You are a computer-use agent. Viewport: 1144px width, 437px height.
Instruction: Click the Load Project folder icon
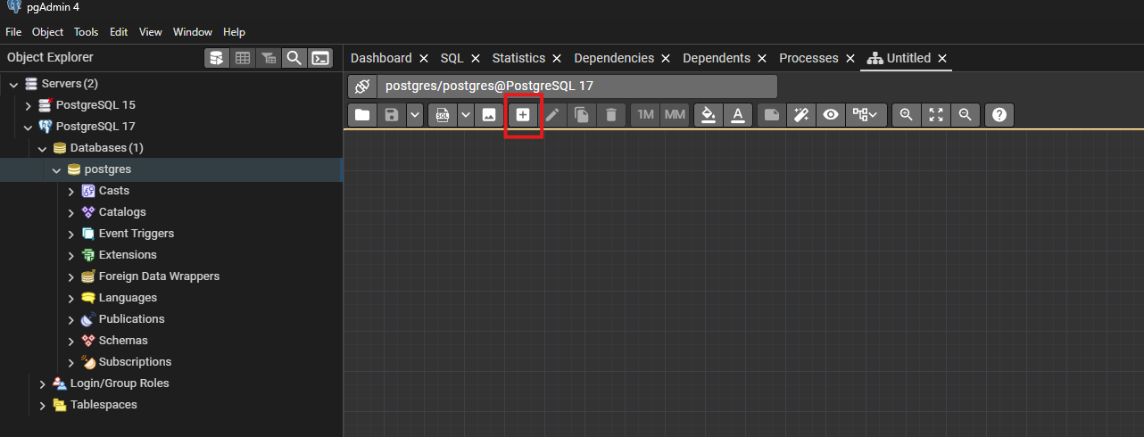point(361,115)
